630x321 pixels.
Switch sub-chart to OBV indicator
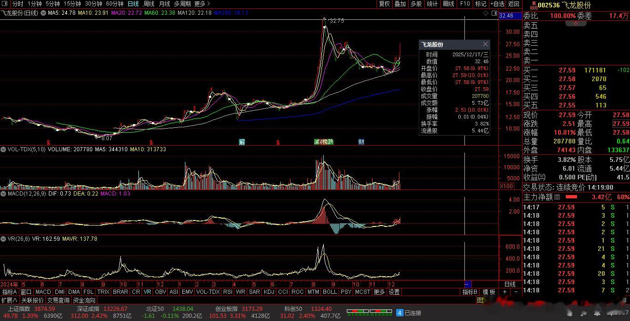click(x=160, y=292)
